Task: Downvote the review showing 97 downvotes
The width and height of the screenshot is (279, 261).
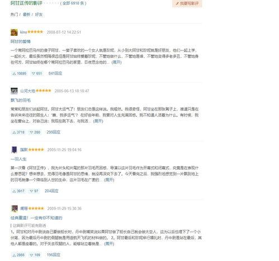Action: pyautogui.click(x=34, y=191)
